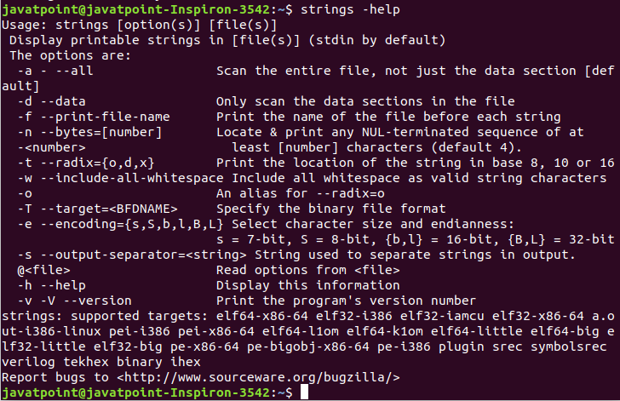Click the 'strings -help' command text

pyautogui.click(x=350, y=9)
